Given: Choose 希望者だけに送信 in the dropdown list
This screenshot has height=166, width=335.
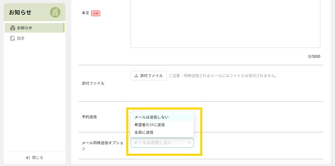Looking at the screenshot, I should pyautogui.click(x=149, y=125).
